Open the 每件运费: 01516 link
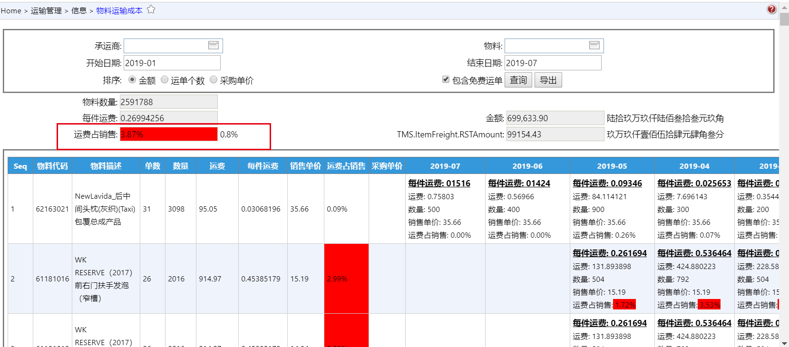This screenshot has height=347, width=789. 439,183
